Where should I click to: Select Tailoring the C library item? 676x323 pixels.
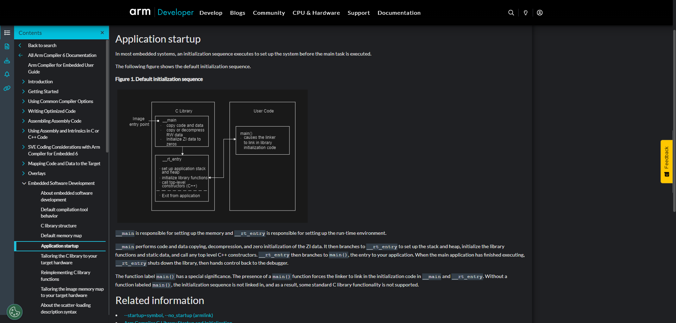tap(69, 259)
